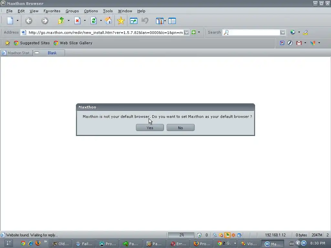
Task: Click the colorful butterfly MSN icon
Action: tap(313, 43)
